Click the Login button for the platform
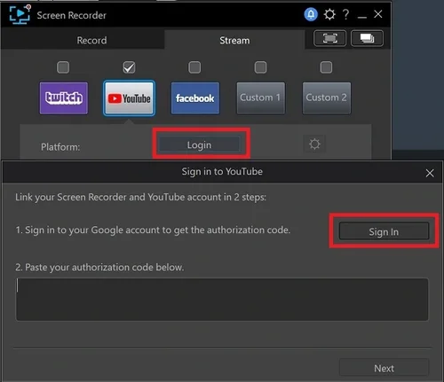 [199, 144]
